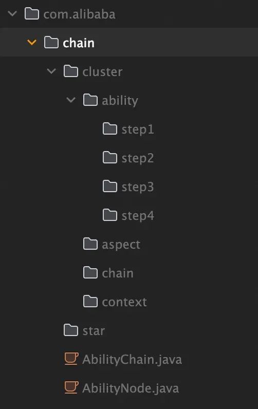Select the cluster folder label

102,71
